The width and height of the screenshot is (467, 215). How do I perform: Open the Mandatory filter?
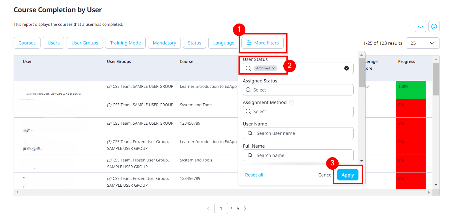coord(164,43)
